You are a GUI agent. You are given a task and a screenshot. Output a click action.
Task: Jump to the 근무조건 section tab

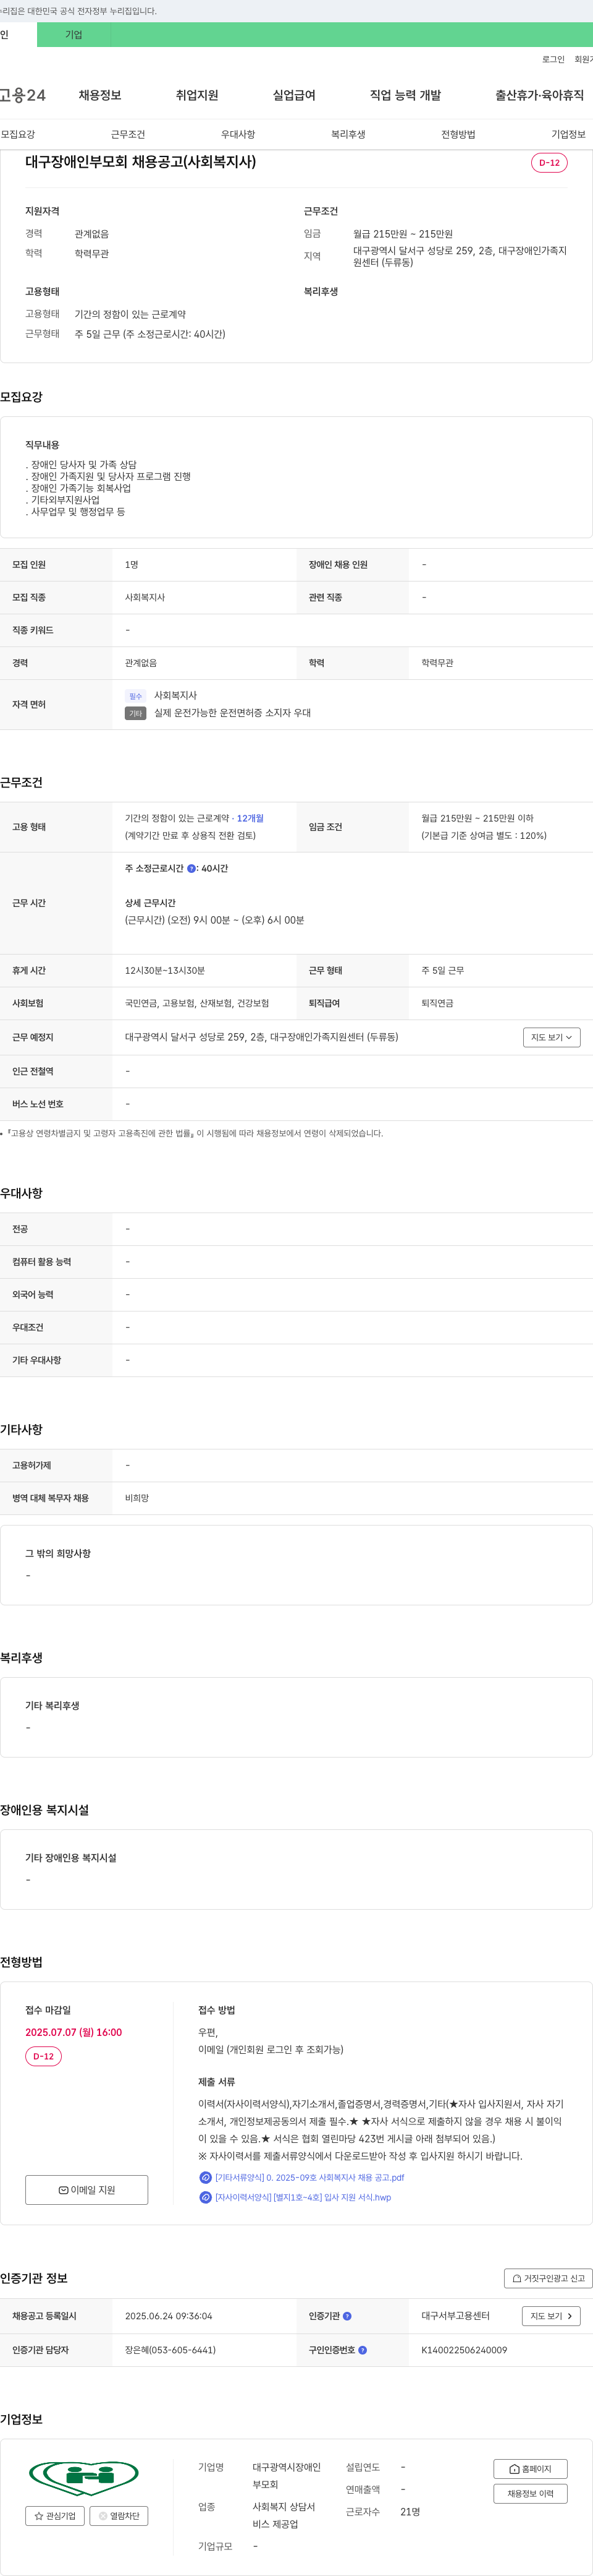(128, 134)
